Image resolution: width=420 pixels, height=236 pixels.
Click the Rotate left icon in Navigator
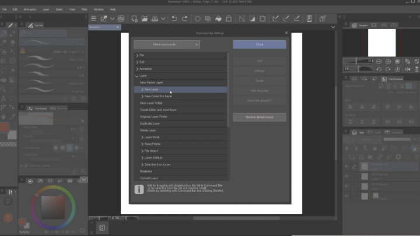(x=379, y=69)
